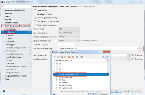Viewport: 145px width, 95px height.
Task: Expand Languages & Frameworks node
Action: point(3,76)
